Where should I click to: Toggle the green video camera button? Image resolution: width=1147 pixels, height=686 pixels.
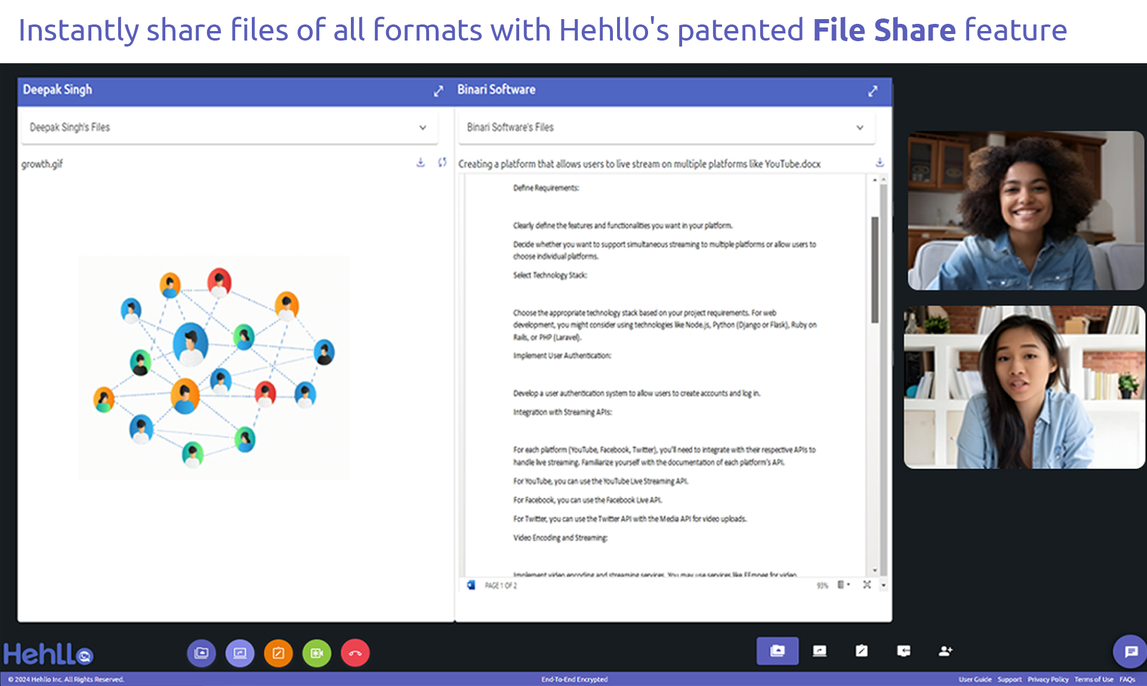[317, 653]
